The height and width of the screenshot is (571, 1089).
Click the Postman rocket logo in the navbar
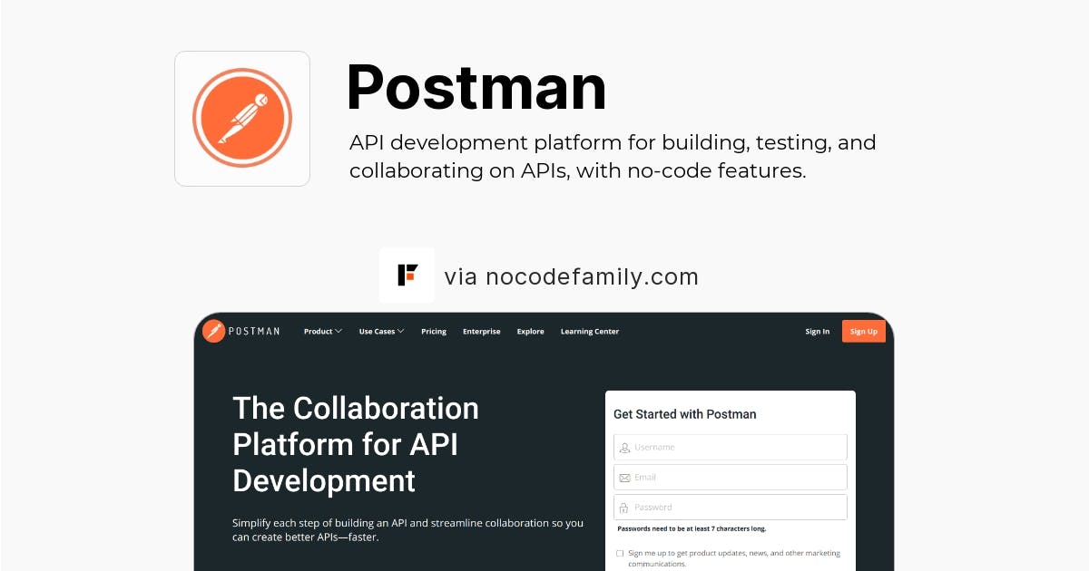point(213,331)
